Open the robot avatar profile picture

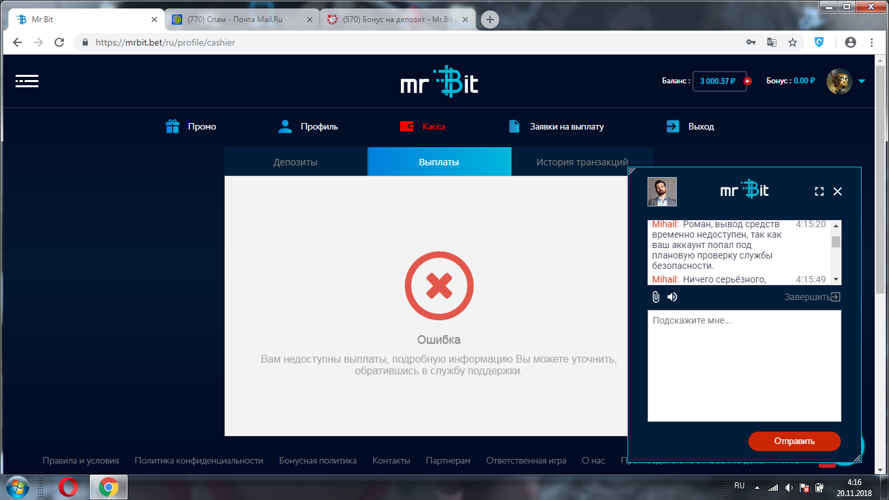(839, 81)
